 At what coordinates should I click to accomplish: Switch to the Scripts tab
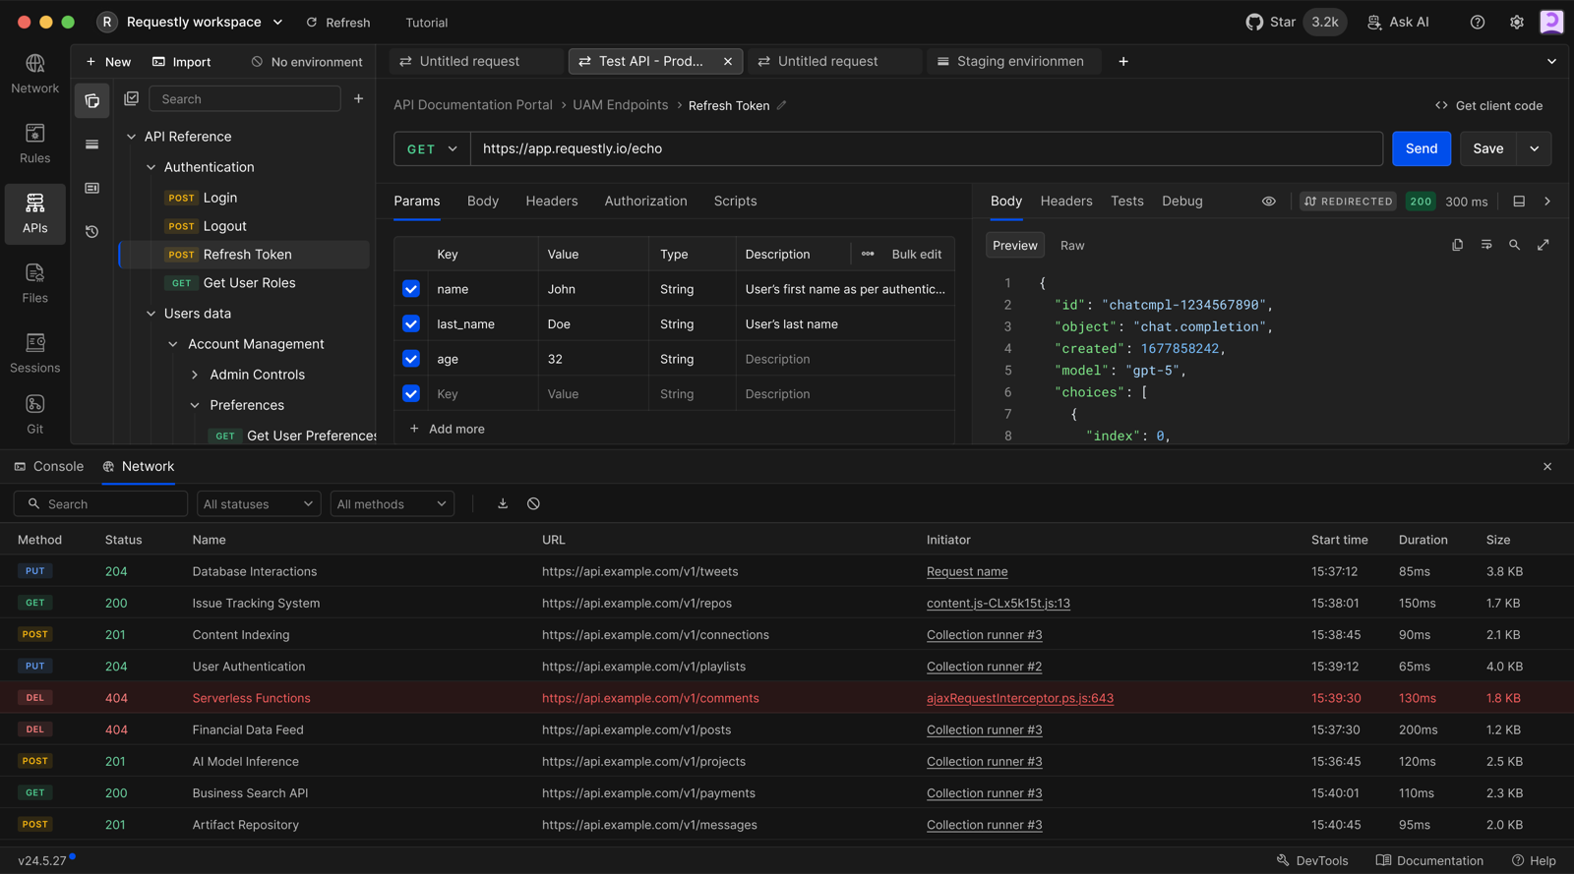736,201
